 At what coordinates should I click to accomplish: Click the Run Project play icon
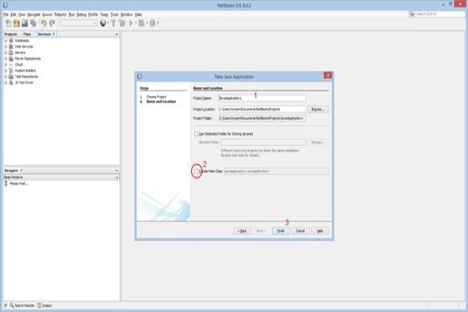tap(131, 23)
